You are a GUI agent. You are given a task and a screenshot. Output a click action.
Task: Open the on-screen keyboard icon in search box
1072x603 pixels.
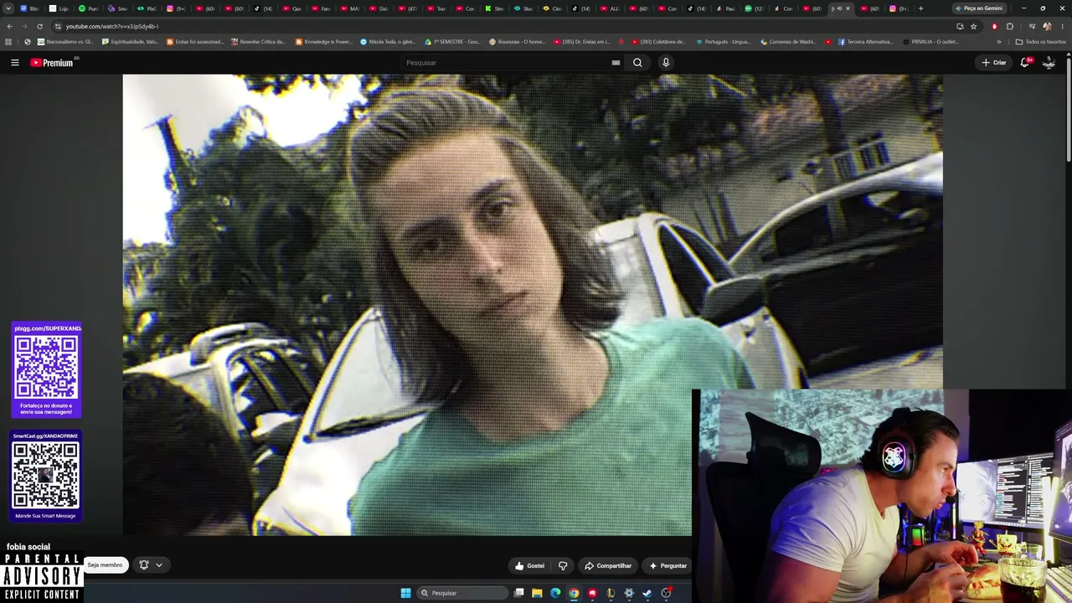(x=616, y=62)
